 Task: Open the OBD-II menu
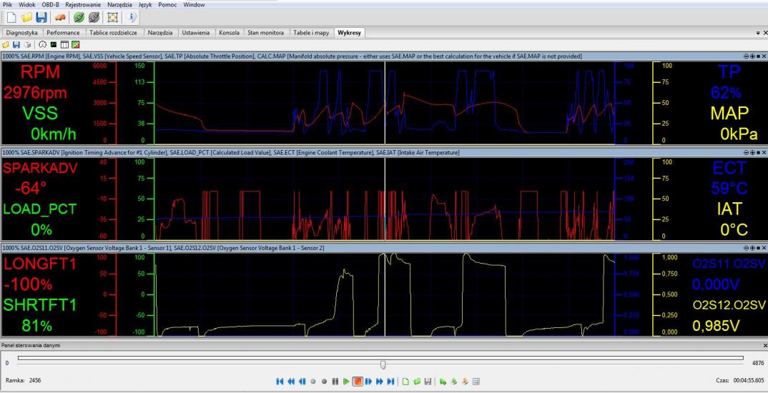click(51, 5)
